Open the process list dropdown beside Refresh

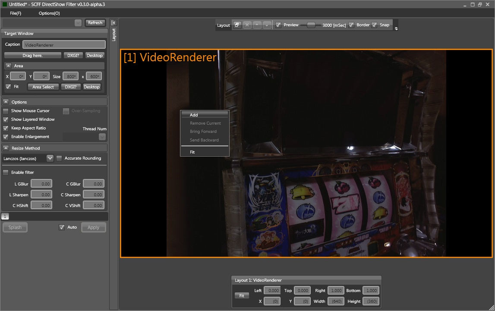coord(78,23)
